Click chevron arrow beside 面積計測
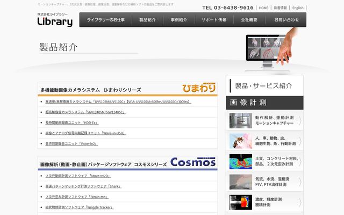Screen dimensions: 344x215 300,202
